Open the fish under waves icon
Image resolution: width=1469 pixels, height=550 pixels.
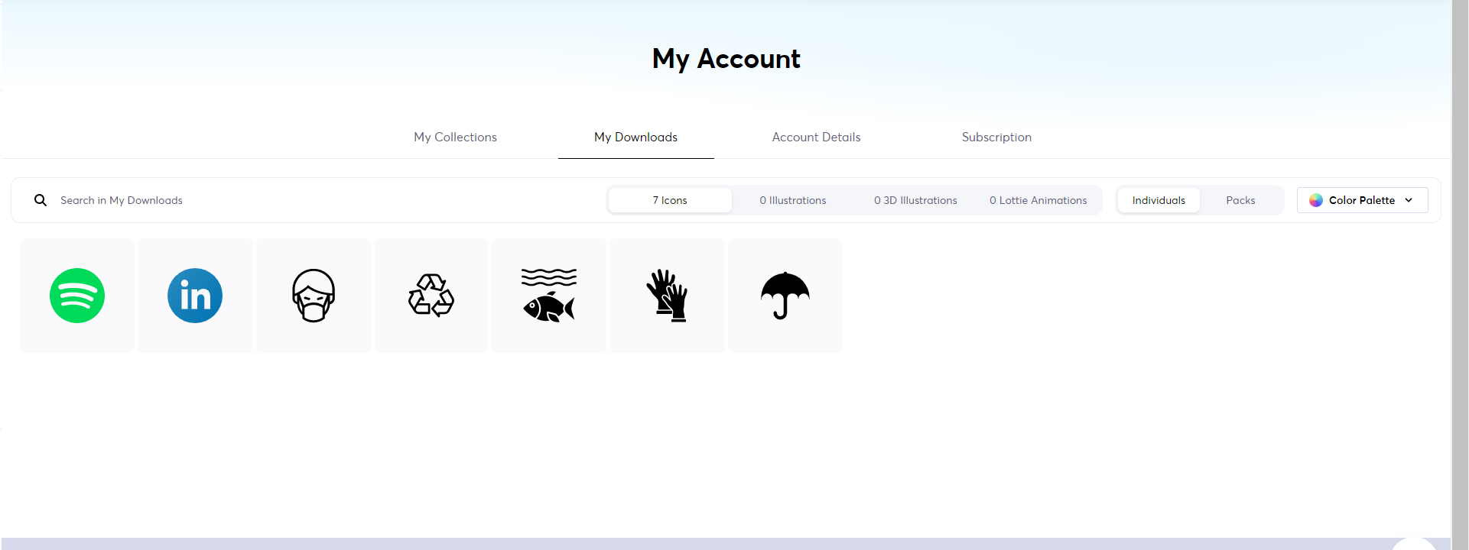(x=549, y=296)
